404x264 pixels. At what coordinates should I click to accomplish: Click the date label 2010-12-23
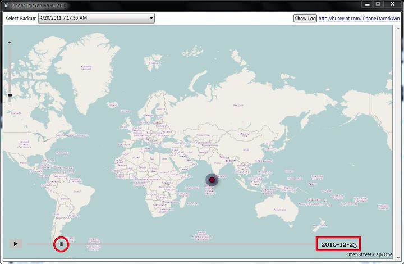coord(338,244)
